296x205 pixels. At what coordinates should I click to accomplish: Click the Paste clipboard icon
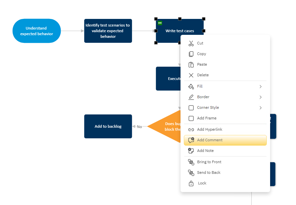[191, 65]
